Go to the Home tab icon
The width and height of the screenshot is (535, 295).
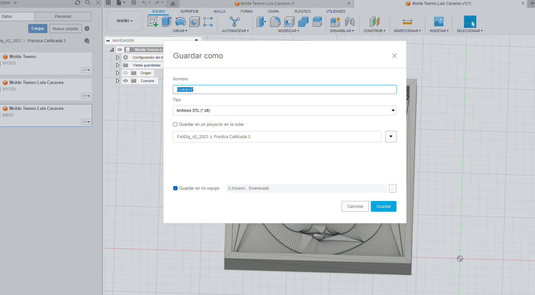pos(173,4)
